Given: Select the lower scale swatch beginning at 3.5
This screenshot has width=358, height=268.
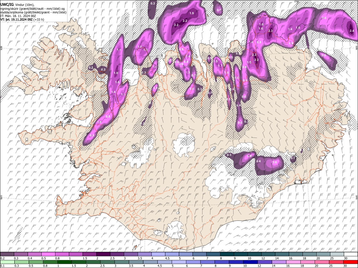Looking at the screenshot, I should pyautogui.click(x=136, y=262).
